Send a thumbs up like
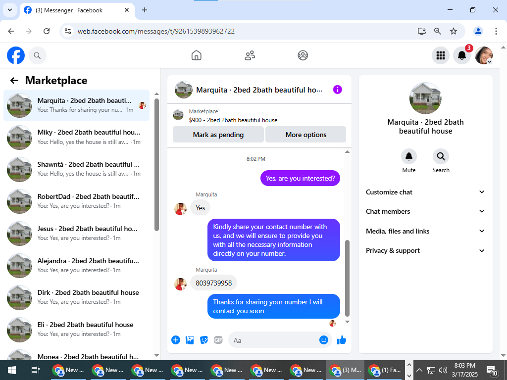The width and height of the screenshot is (507, 380). [x=342, y=340]
